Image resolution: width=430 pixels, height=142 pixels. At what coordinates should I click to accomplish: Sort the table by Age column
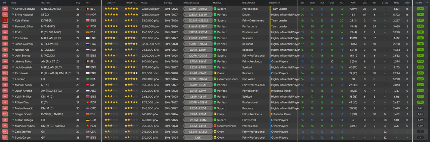(78, 3)
